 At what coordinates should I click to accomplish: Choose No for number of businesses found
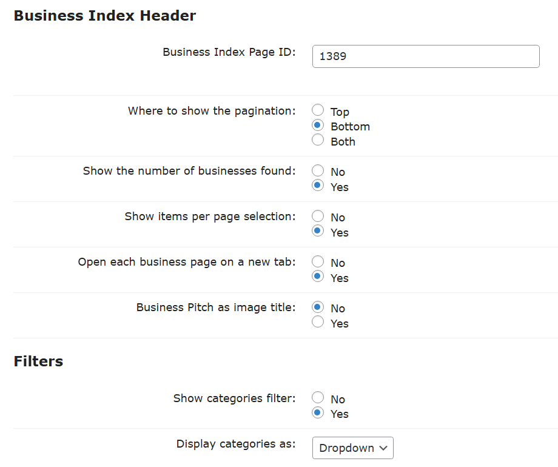318,170
